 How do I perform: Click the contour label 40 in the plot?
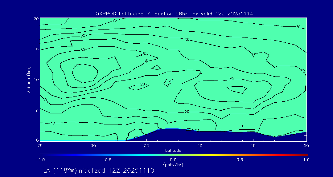point(76,66)
